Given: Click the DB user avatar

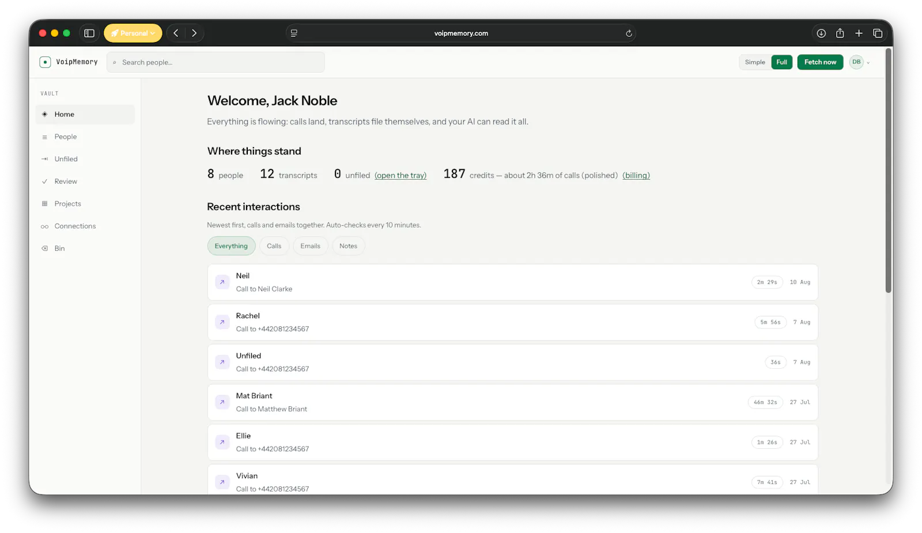Looking at the screenshot, I should pyautogui.click(x=856, y=62).
